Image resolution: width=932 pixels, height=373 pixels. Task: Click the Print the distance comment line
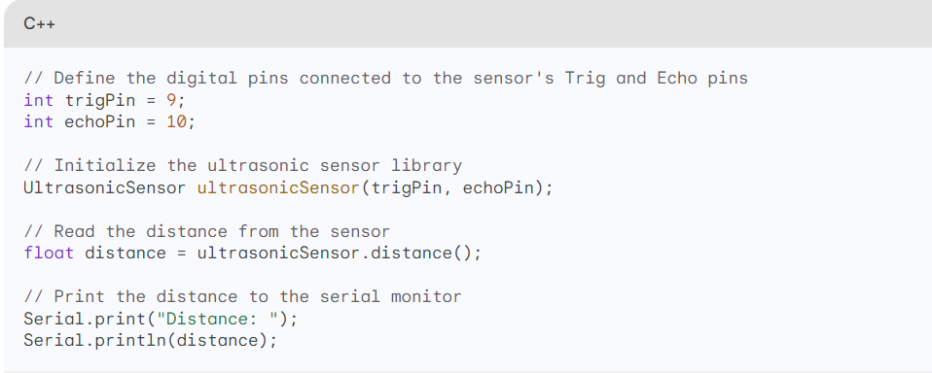(x=242, y=296)
